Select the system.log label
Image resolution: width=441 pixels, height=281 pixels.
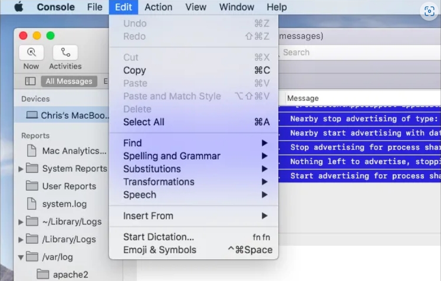(64, 204)
